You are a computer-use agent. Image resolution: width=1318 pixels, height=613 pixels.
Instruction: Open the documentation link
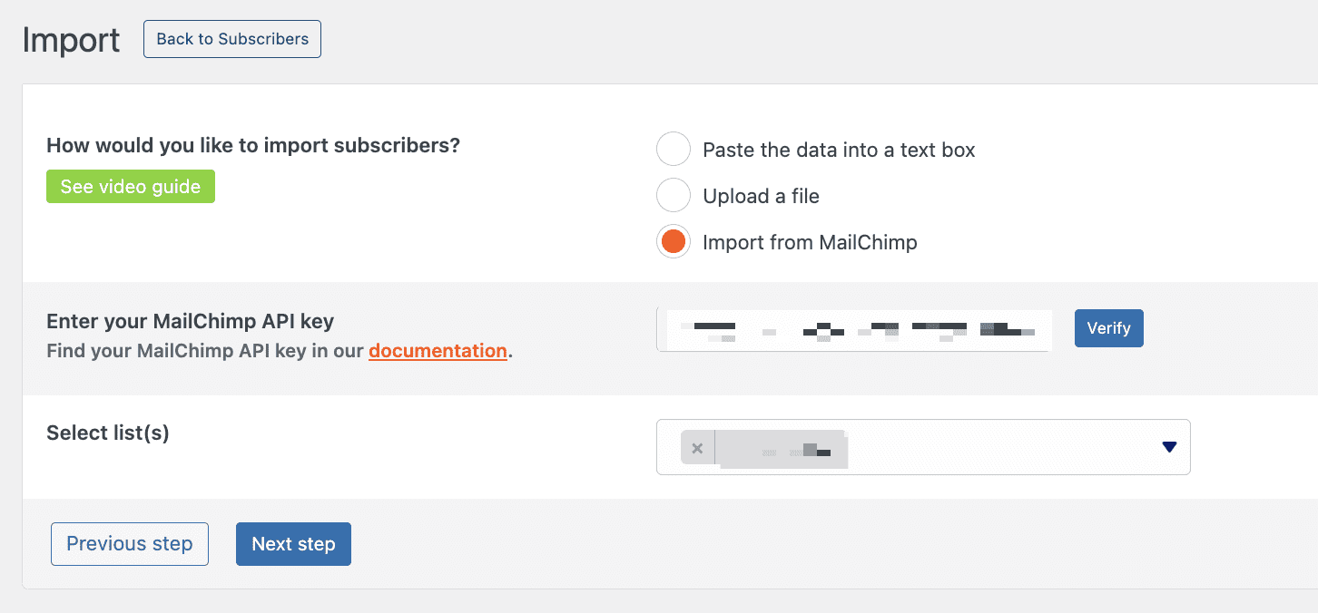coord(438,351)
